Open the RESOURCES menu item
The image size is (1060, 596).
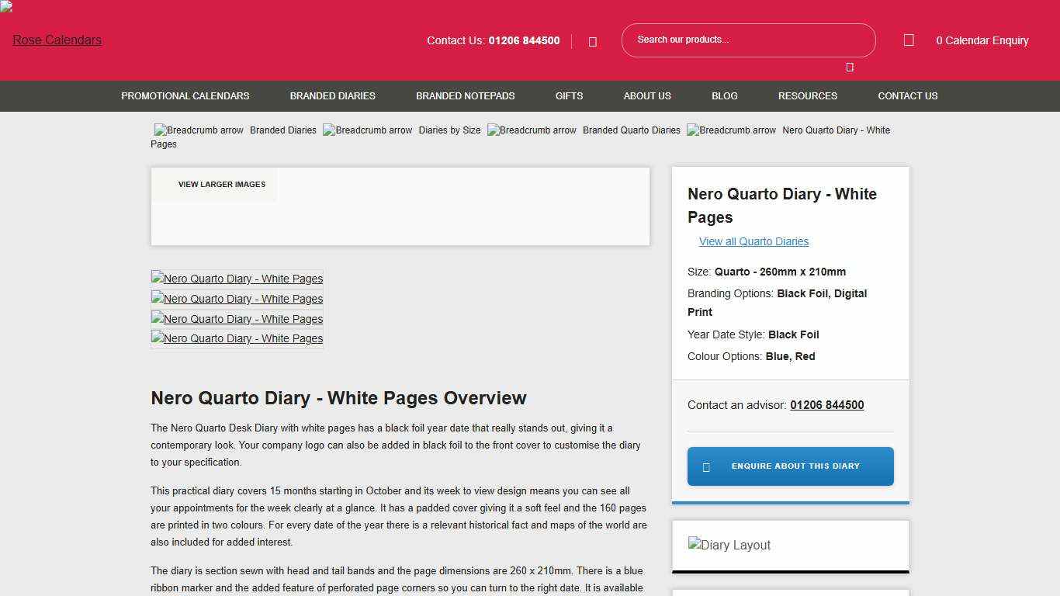807,95
